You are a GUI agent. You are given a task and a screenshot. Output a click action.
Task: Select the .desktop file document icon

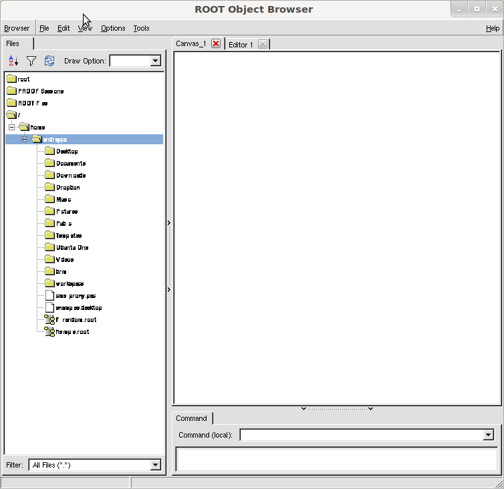(x=49, y=307)
